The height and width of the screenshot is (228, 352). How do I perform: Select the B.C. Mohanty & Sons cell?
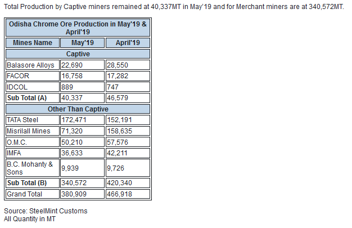click(x=33, y=168)
